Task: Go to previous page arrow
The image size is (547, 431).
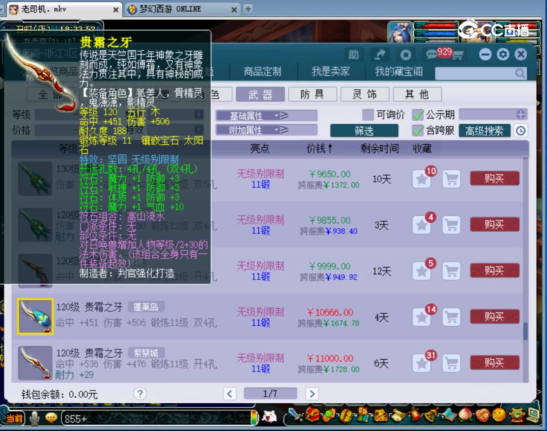Action: point(229,393)
